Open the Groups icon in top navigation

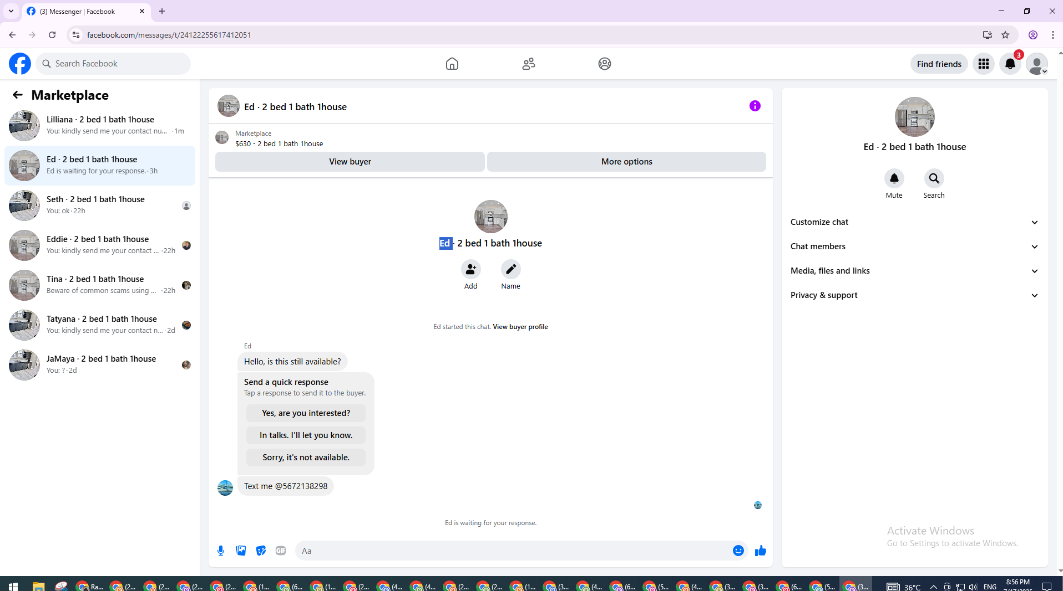[605, 64]
